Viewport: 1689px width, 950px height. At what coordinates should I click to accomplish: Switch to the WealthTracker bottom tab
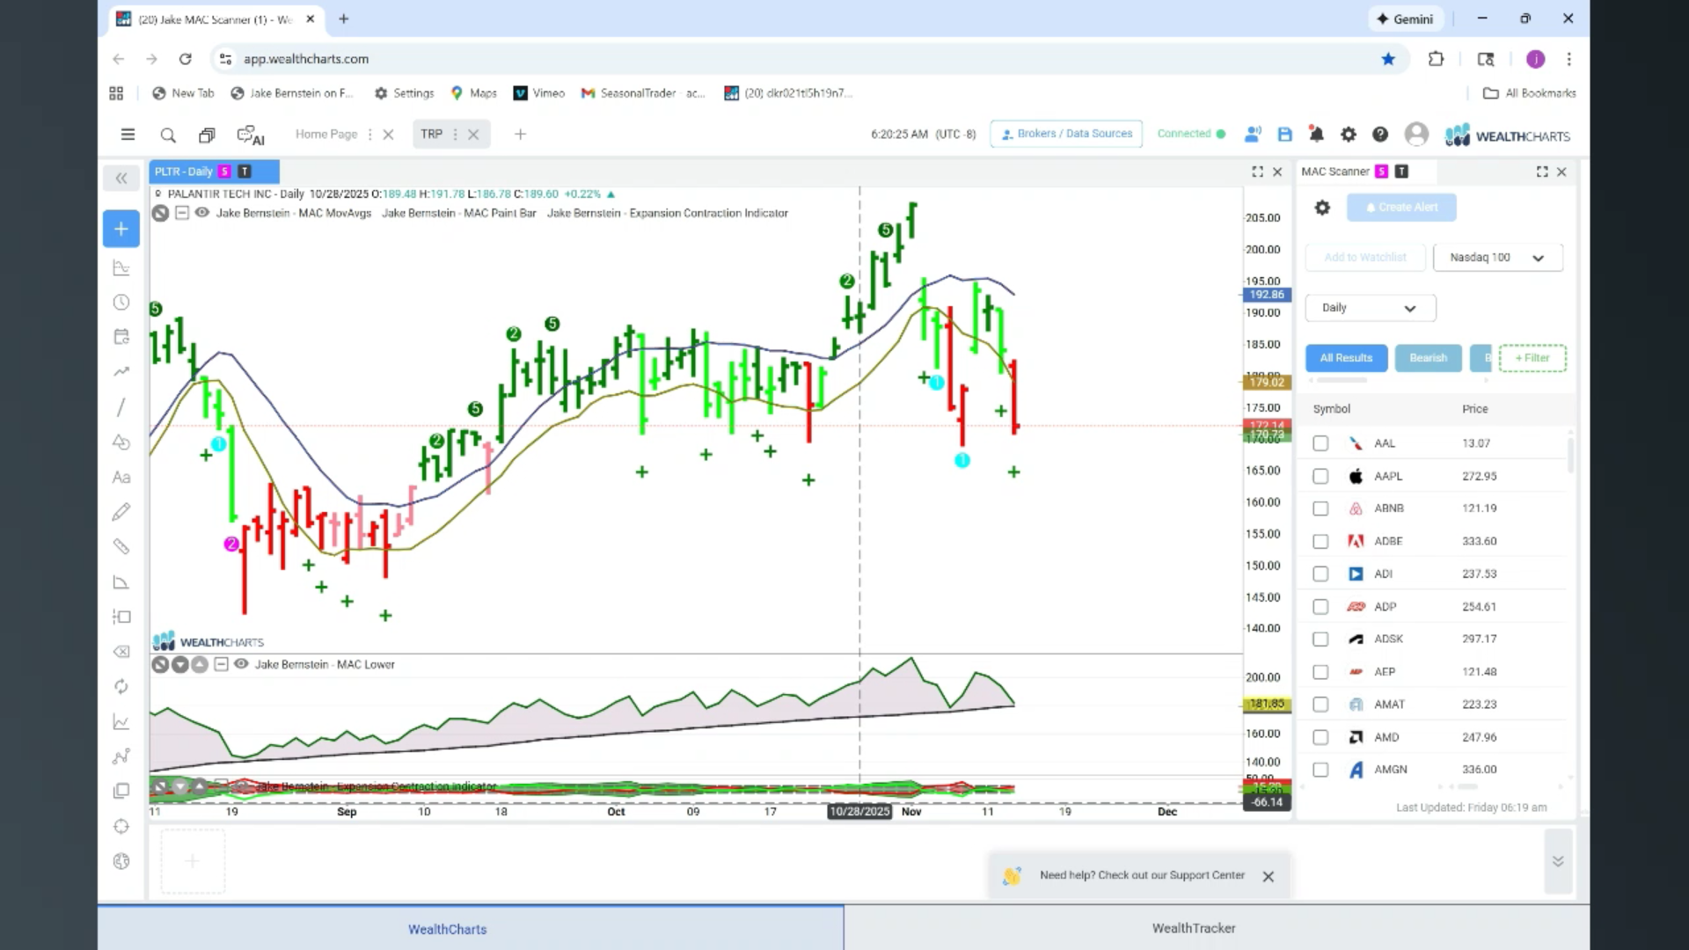coord(1194,928)
